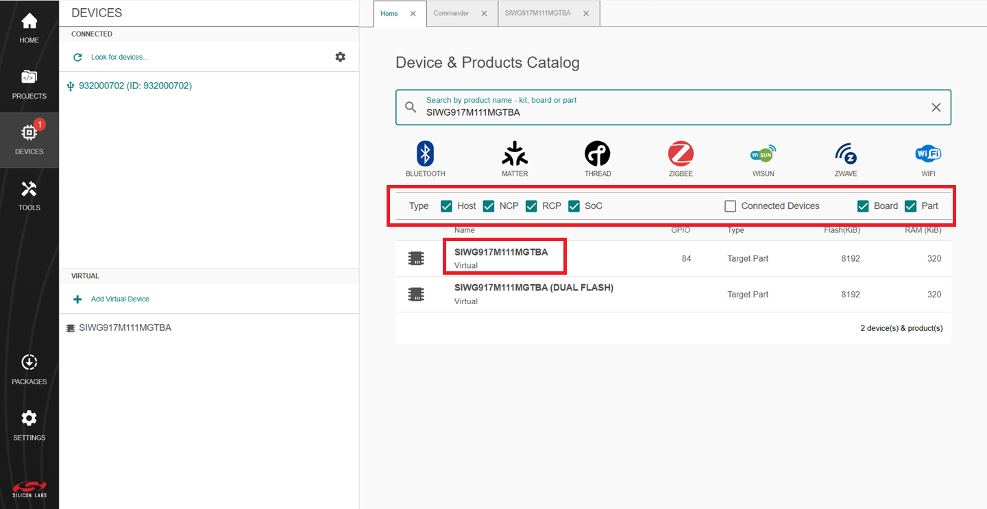The width and height of the screenshot is (987, 509).
Task: Clear the catalog search field
Action: click(x=936, y=108)
